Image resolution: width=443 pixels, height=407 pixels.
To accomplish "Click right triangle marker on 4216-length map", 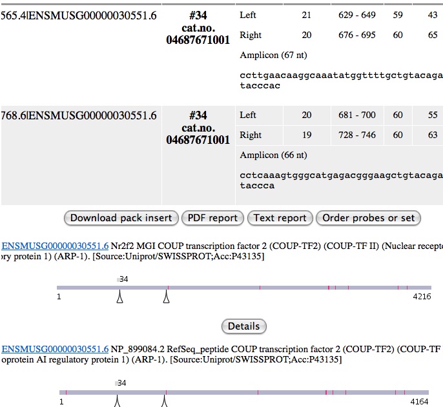I will [x=167, y=297].
